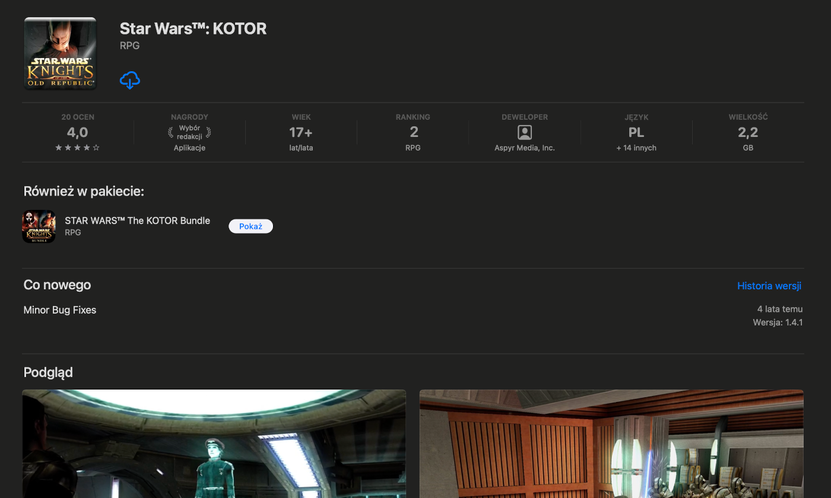Click the four-star rating stars
The image size is (831, 498).
[x=77, y=148]
